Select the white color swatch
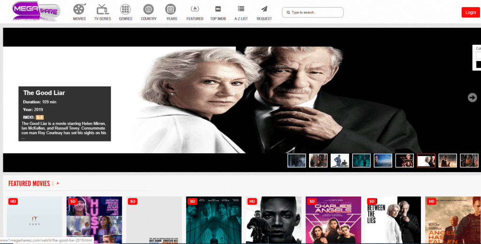 479,55
